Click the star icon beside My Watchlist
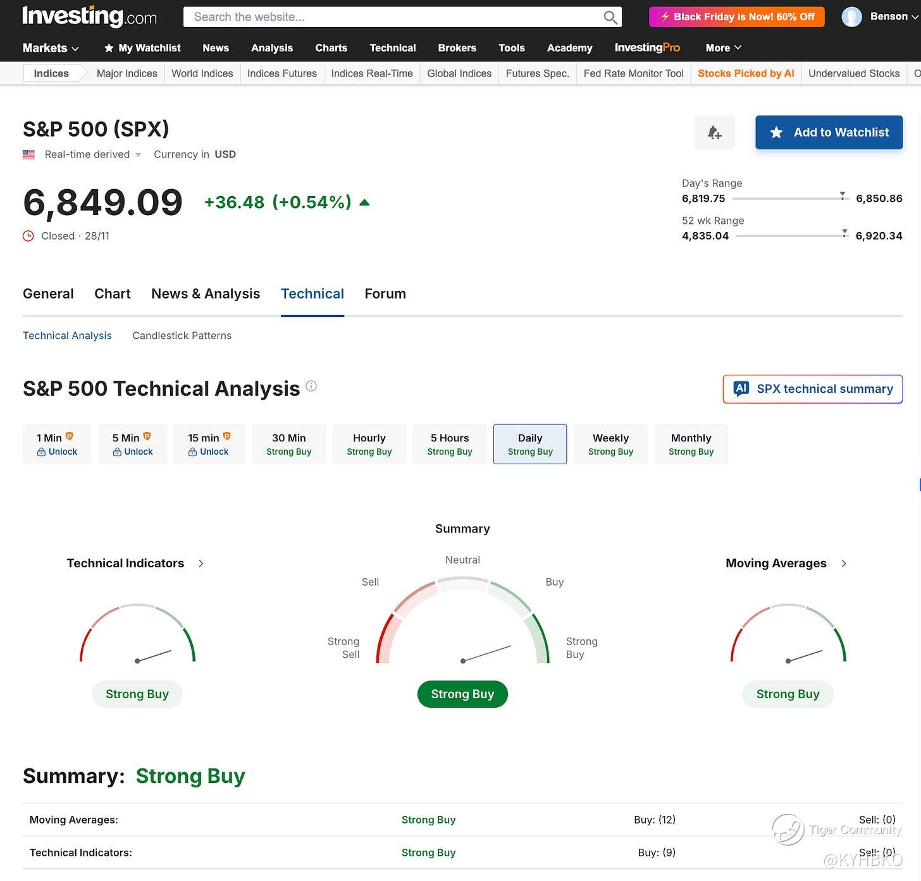The height and width of the screenshot is (881, 921). [109, 48]
